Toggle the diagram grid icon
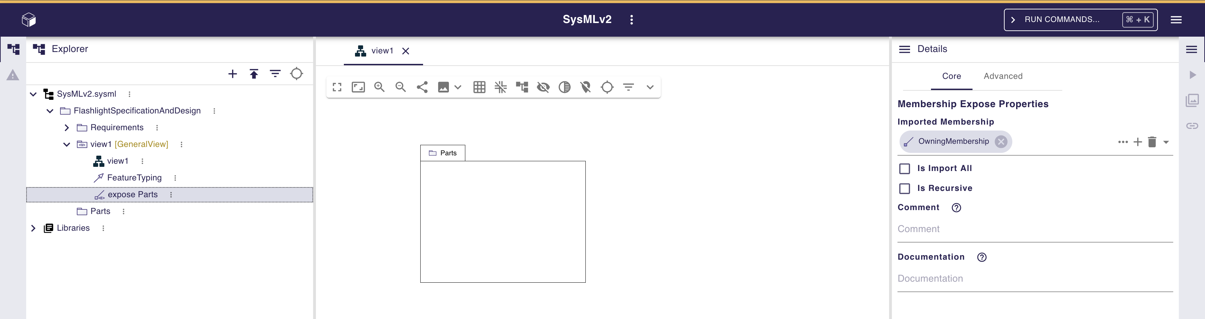Image resolution: width=1205 pixels, height=319 pixels. click(x=479, y=87)
